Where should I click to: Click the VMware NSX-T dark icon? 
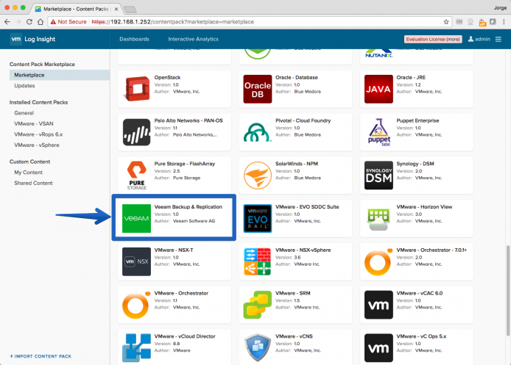pos(136,261)
